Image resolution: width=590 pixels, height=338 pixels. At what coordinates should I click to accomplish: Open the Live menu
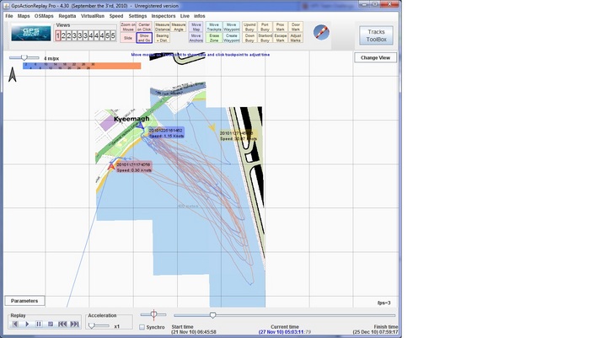coord(185,16)
